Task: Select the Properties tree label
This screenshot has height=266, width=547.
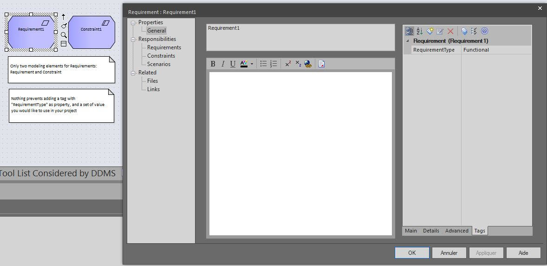Action: [x=151, y=22]
